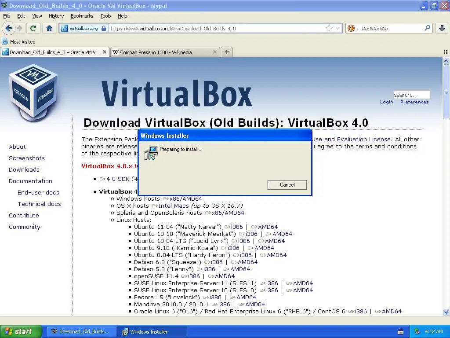Screen dimensions: 450x338
Task: Open the DuckDuckGo search engine selector
Action: [353, 28]
